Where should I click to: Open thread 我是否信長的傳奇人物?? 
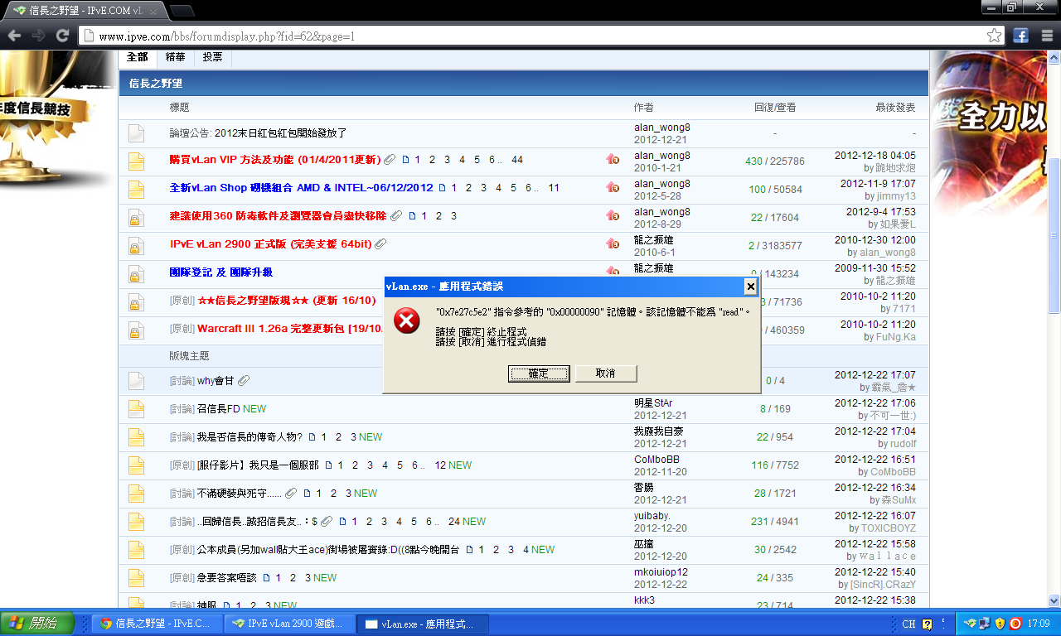tap(250, 437)
